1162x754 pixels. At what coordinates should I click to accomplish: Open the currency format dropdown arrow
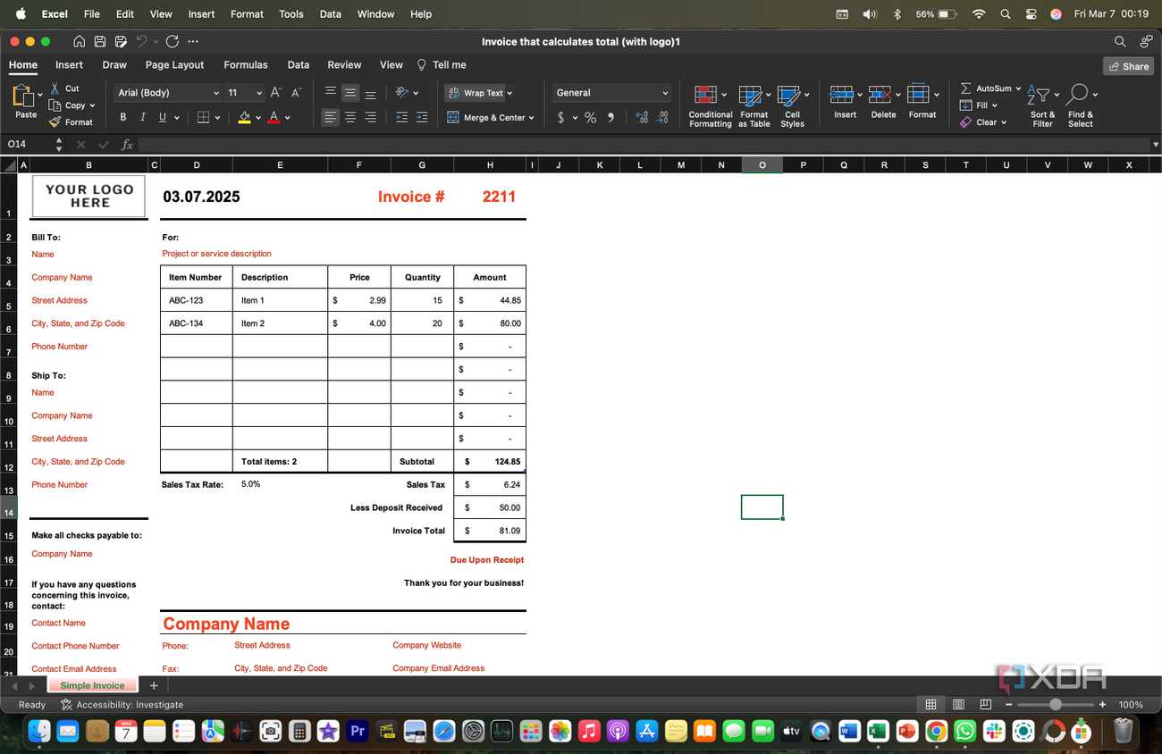(575, 117)
